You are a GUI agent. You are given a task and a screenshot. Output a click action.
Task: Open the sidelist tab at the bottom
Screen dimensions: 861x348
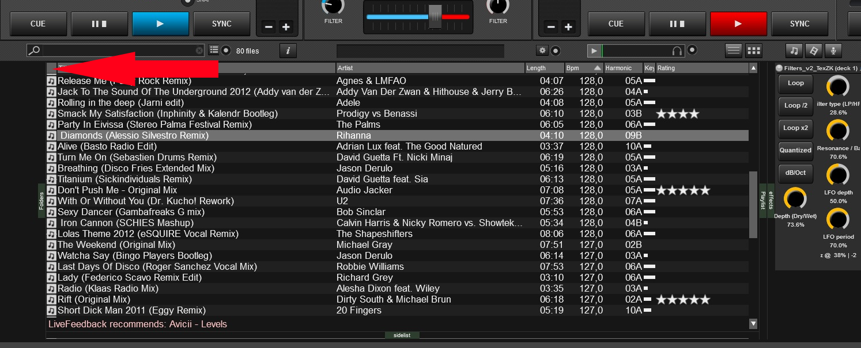pyautogui.click(x=402, y=335)
